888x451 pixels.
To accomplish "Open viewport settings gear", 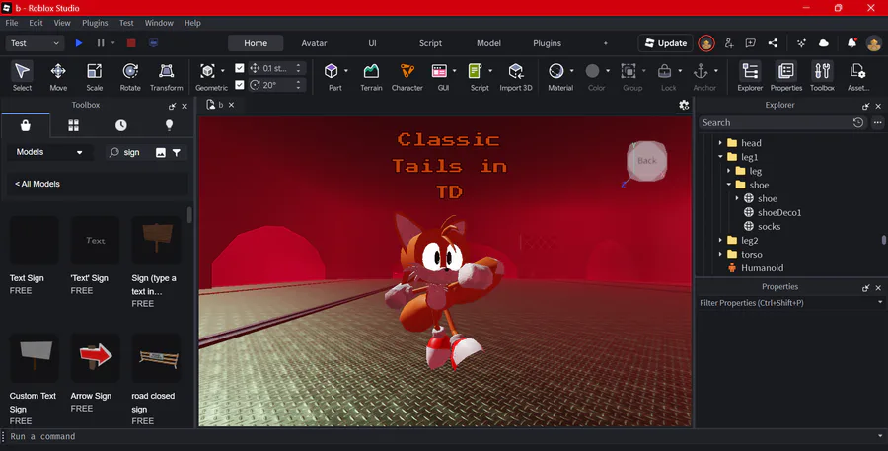I will [x=684, y=105].
